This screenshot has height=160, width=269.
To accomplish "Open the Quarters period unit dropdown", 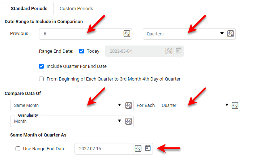I will 184,34.
